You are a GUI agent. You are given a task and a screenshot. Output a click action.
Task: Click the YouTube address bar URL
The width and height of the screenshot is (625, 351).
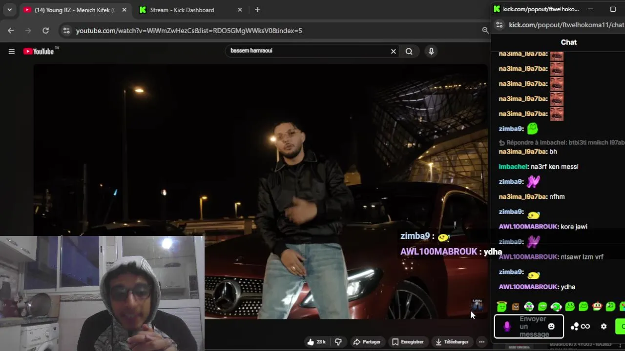189,31
